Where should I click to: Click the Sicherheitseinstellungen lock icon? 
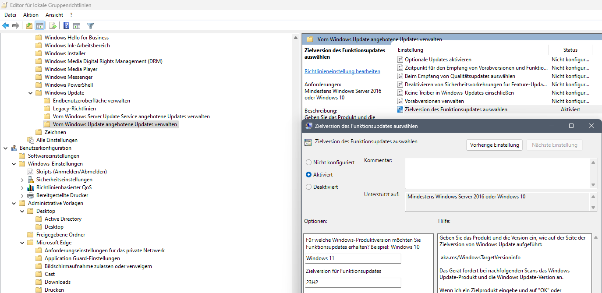tap(30, 180)
